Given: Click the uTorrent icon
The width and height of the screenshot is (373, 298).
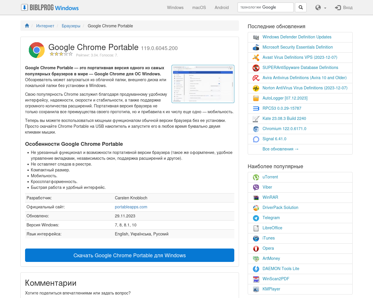Looking at the screenshot, I should [x=256, y=177].
